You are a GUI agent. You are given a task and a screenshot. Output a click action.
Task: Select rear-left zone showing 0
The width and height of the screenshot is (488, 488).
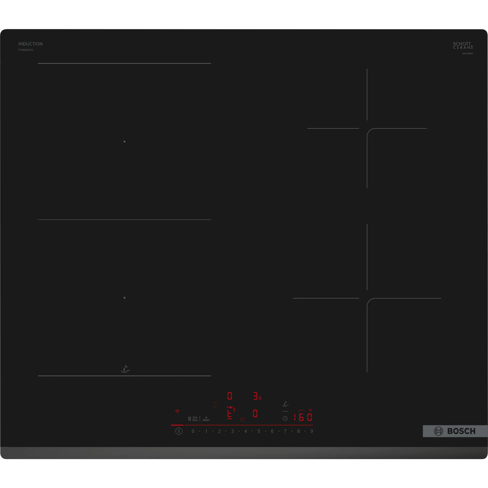(230, 396)
